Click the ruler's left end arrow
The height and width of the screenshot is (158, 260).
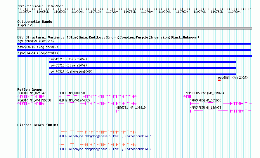[18, 9]
